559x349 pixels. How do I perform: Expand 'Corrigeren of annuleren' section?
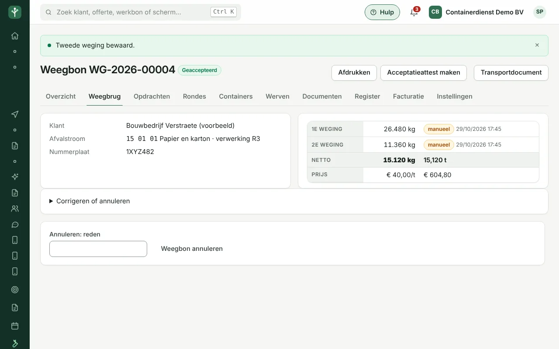90,201
